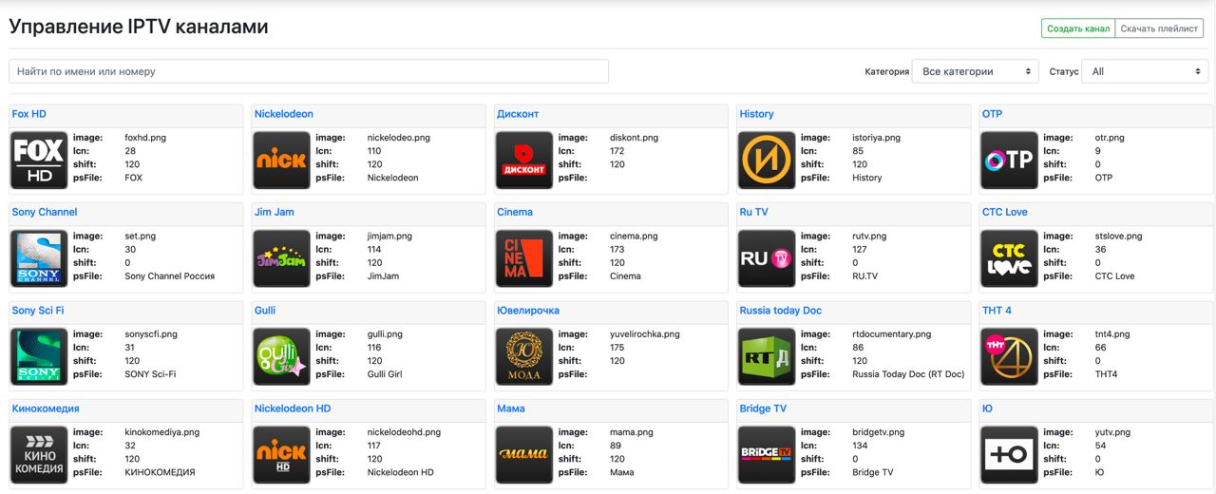Viewport: 1216px width, 494px height.
Task: Open the Cinema channel title link
Action: (x=515, y=212)
